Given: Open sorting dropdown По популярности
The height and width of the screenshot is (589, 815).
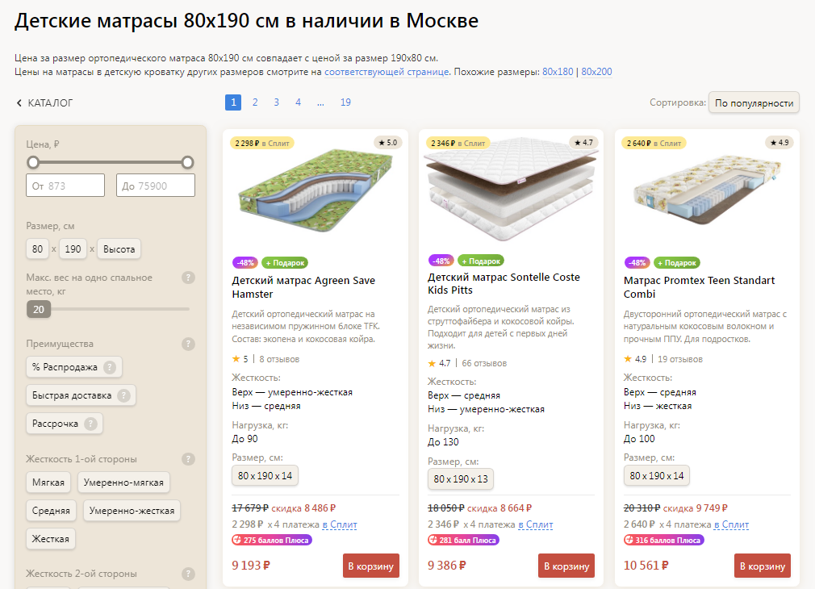Looking at the screenshot, I should (x=754, y=103).
